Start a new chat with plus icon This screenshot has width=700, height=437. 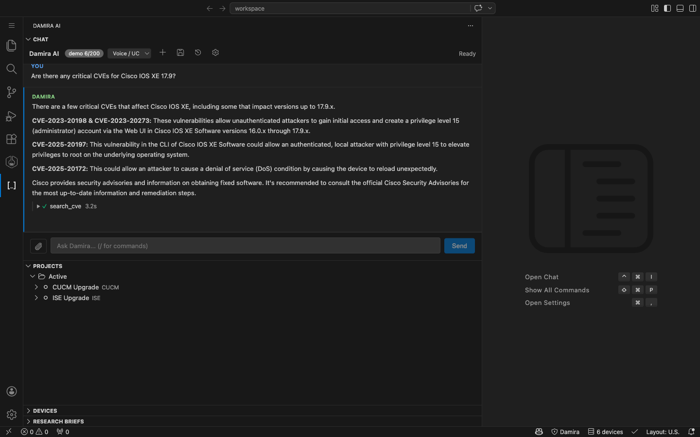(x=163, y=52)
